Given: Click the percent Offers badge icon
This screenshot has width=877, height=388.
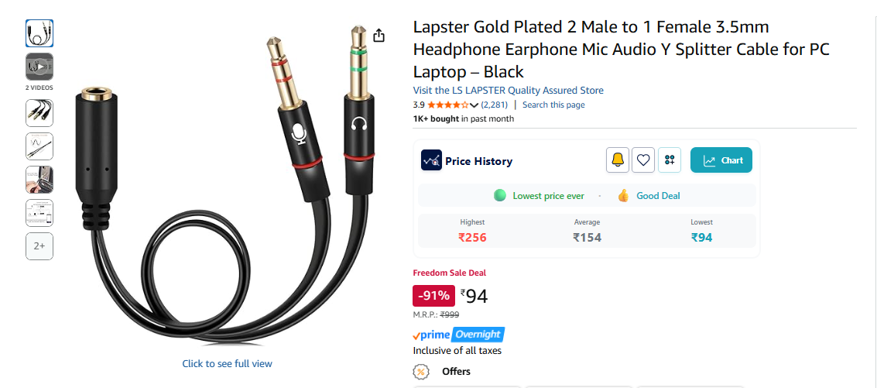Looking at the screenshot, I should [x=420, y=372].
